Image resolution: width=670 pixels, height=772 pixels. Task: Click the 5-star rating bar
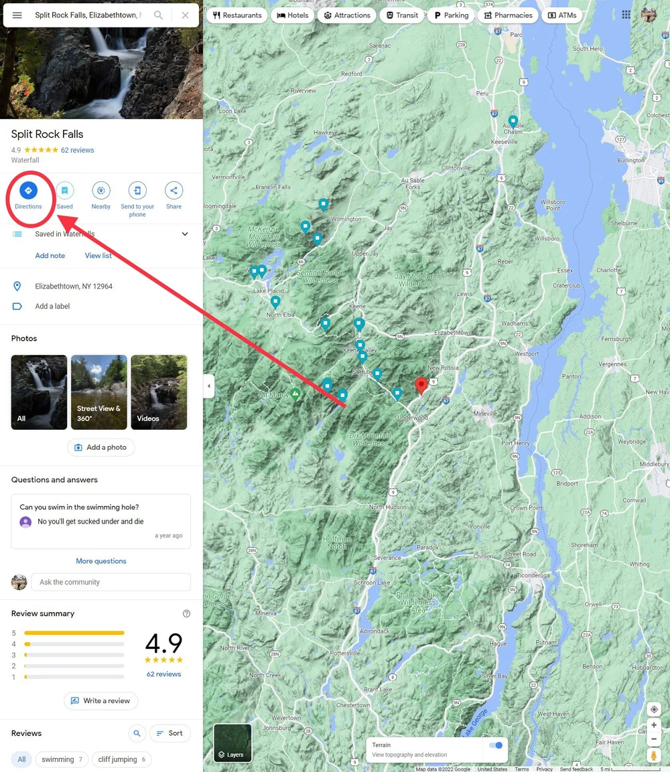74,633
